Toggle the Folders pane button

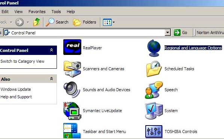click(x=84, y=22)
